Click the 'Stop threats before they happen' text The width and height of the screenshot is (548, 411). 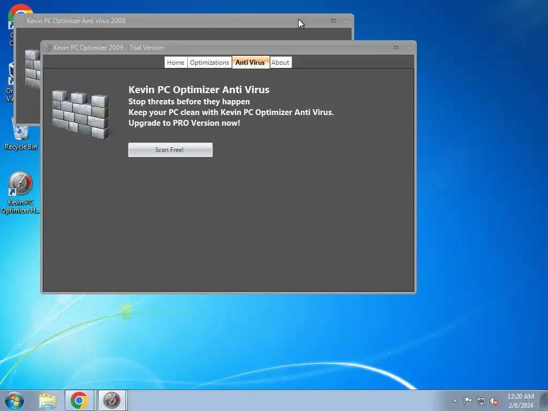189,102
